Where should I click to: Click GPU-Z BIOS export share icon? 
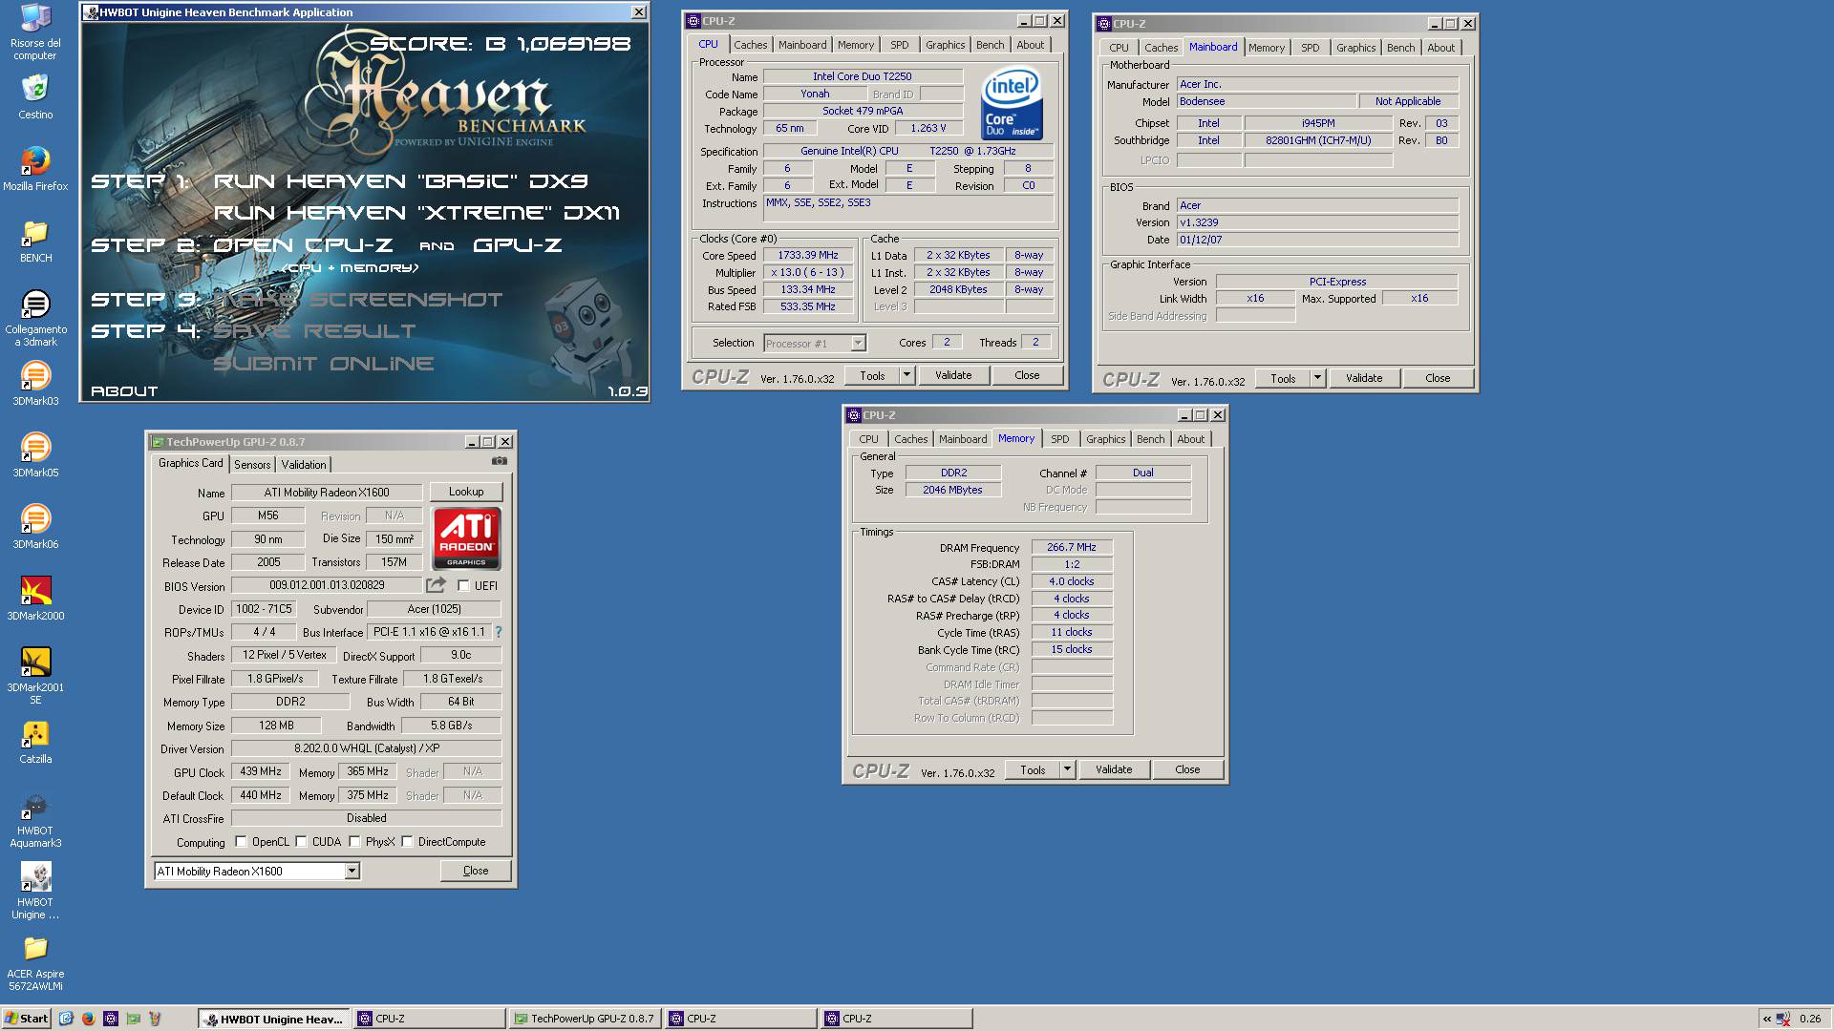[x=437, y=585]
